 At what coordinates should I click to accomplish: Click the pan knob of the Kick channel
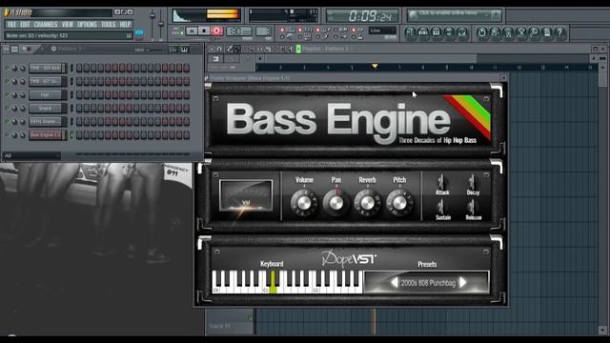(x=15, y=68)
